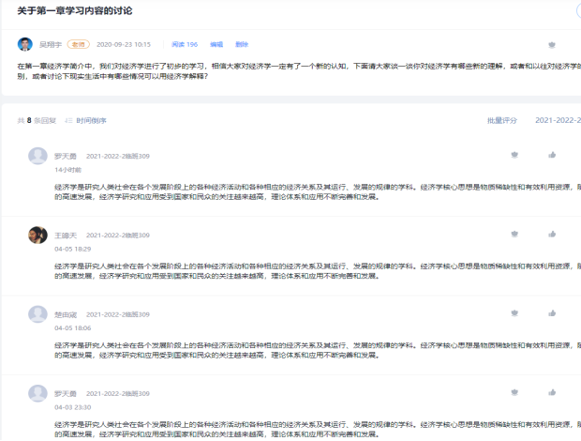
Task: Open 吴翔宇's teacher avatar
Action: point(25,44)
